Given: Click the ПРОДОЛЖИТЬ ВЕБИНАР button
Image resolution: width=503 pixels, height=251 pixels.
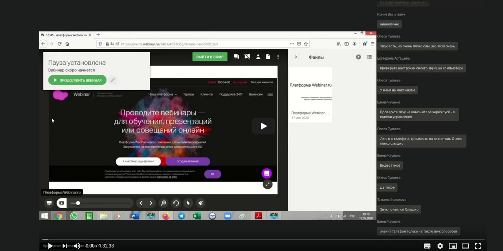Looking at the screenshot, I should [77, 80].
